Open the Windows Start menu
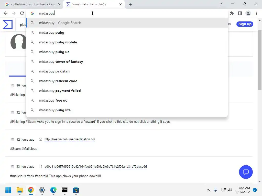This screenshot has height=196, width=262. click(8, 190)
